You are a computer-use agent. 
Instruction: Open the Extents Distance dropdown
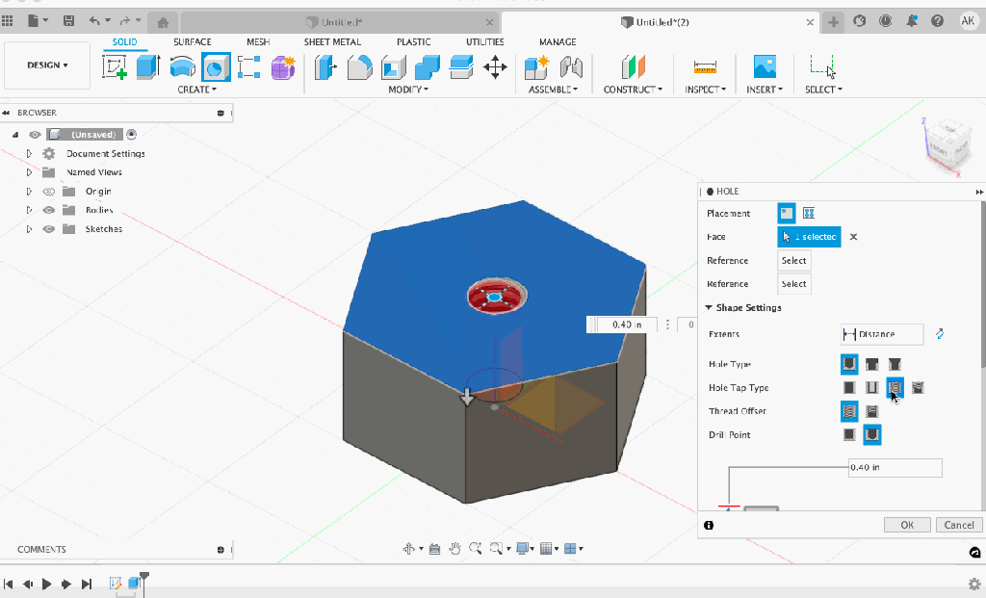pos(881,334)
